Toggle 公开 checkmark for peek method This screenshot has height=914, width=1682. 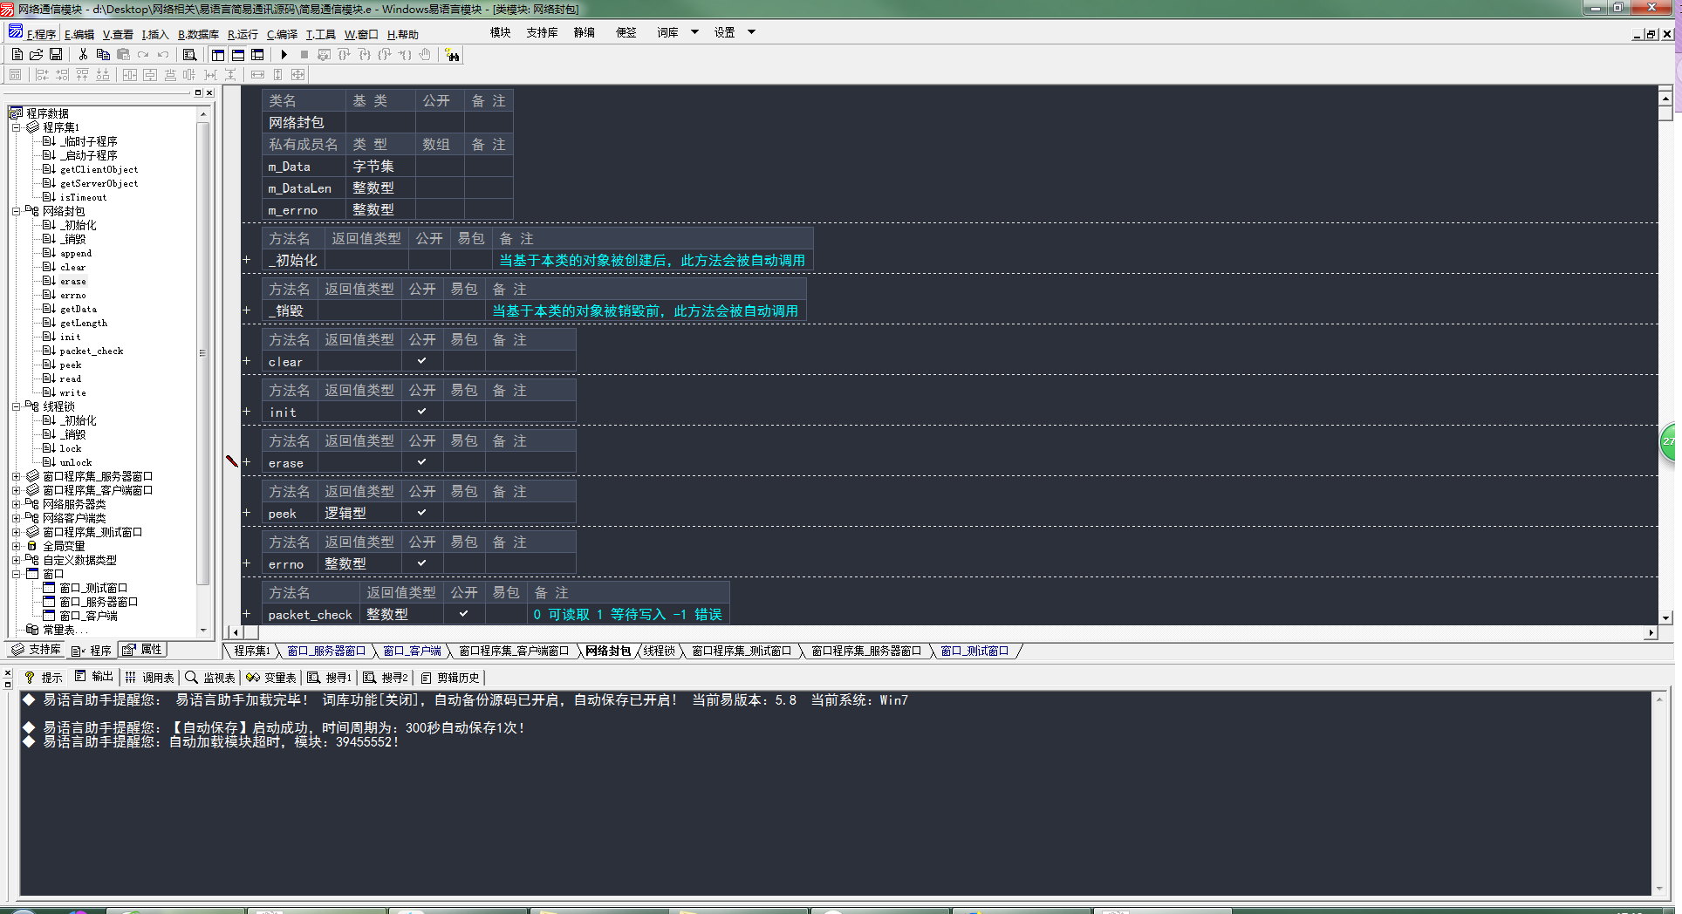[x=422, y=513]
